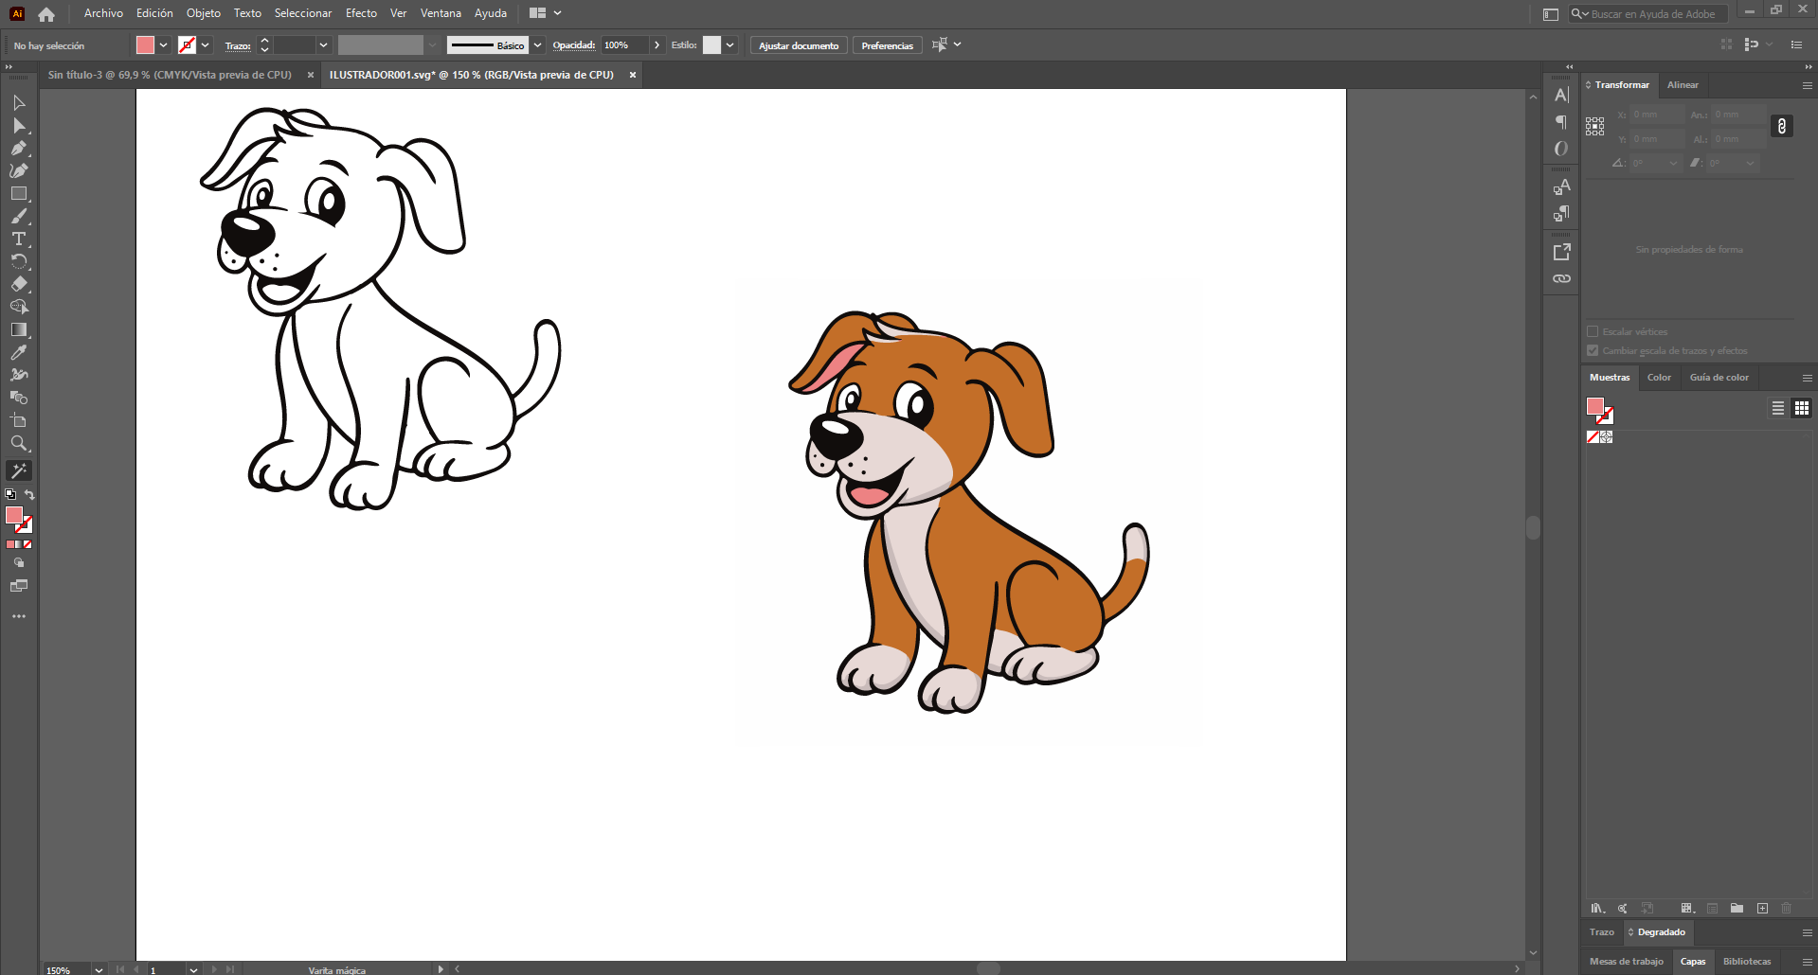Switch swatches panel to list view
Image resolution: width=1818 pixels, height=975 pixels.
click(x=1778, y=408)
